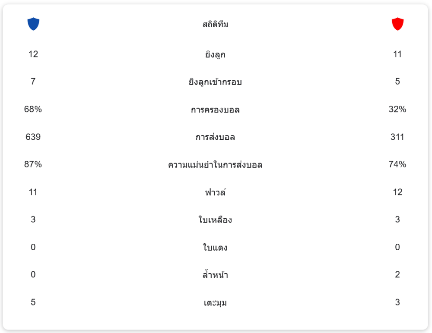
Task: Click the 74% pass accuracy value
Action: 397,164
